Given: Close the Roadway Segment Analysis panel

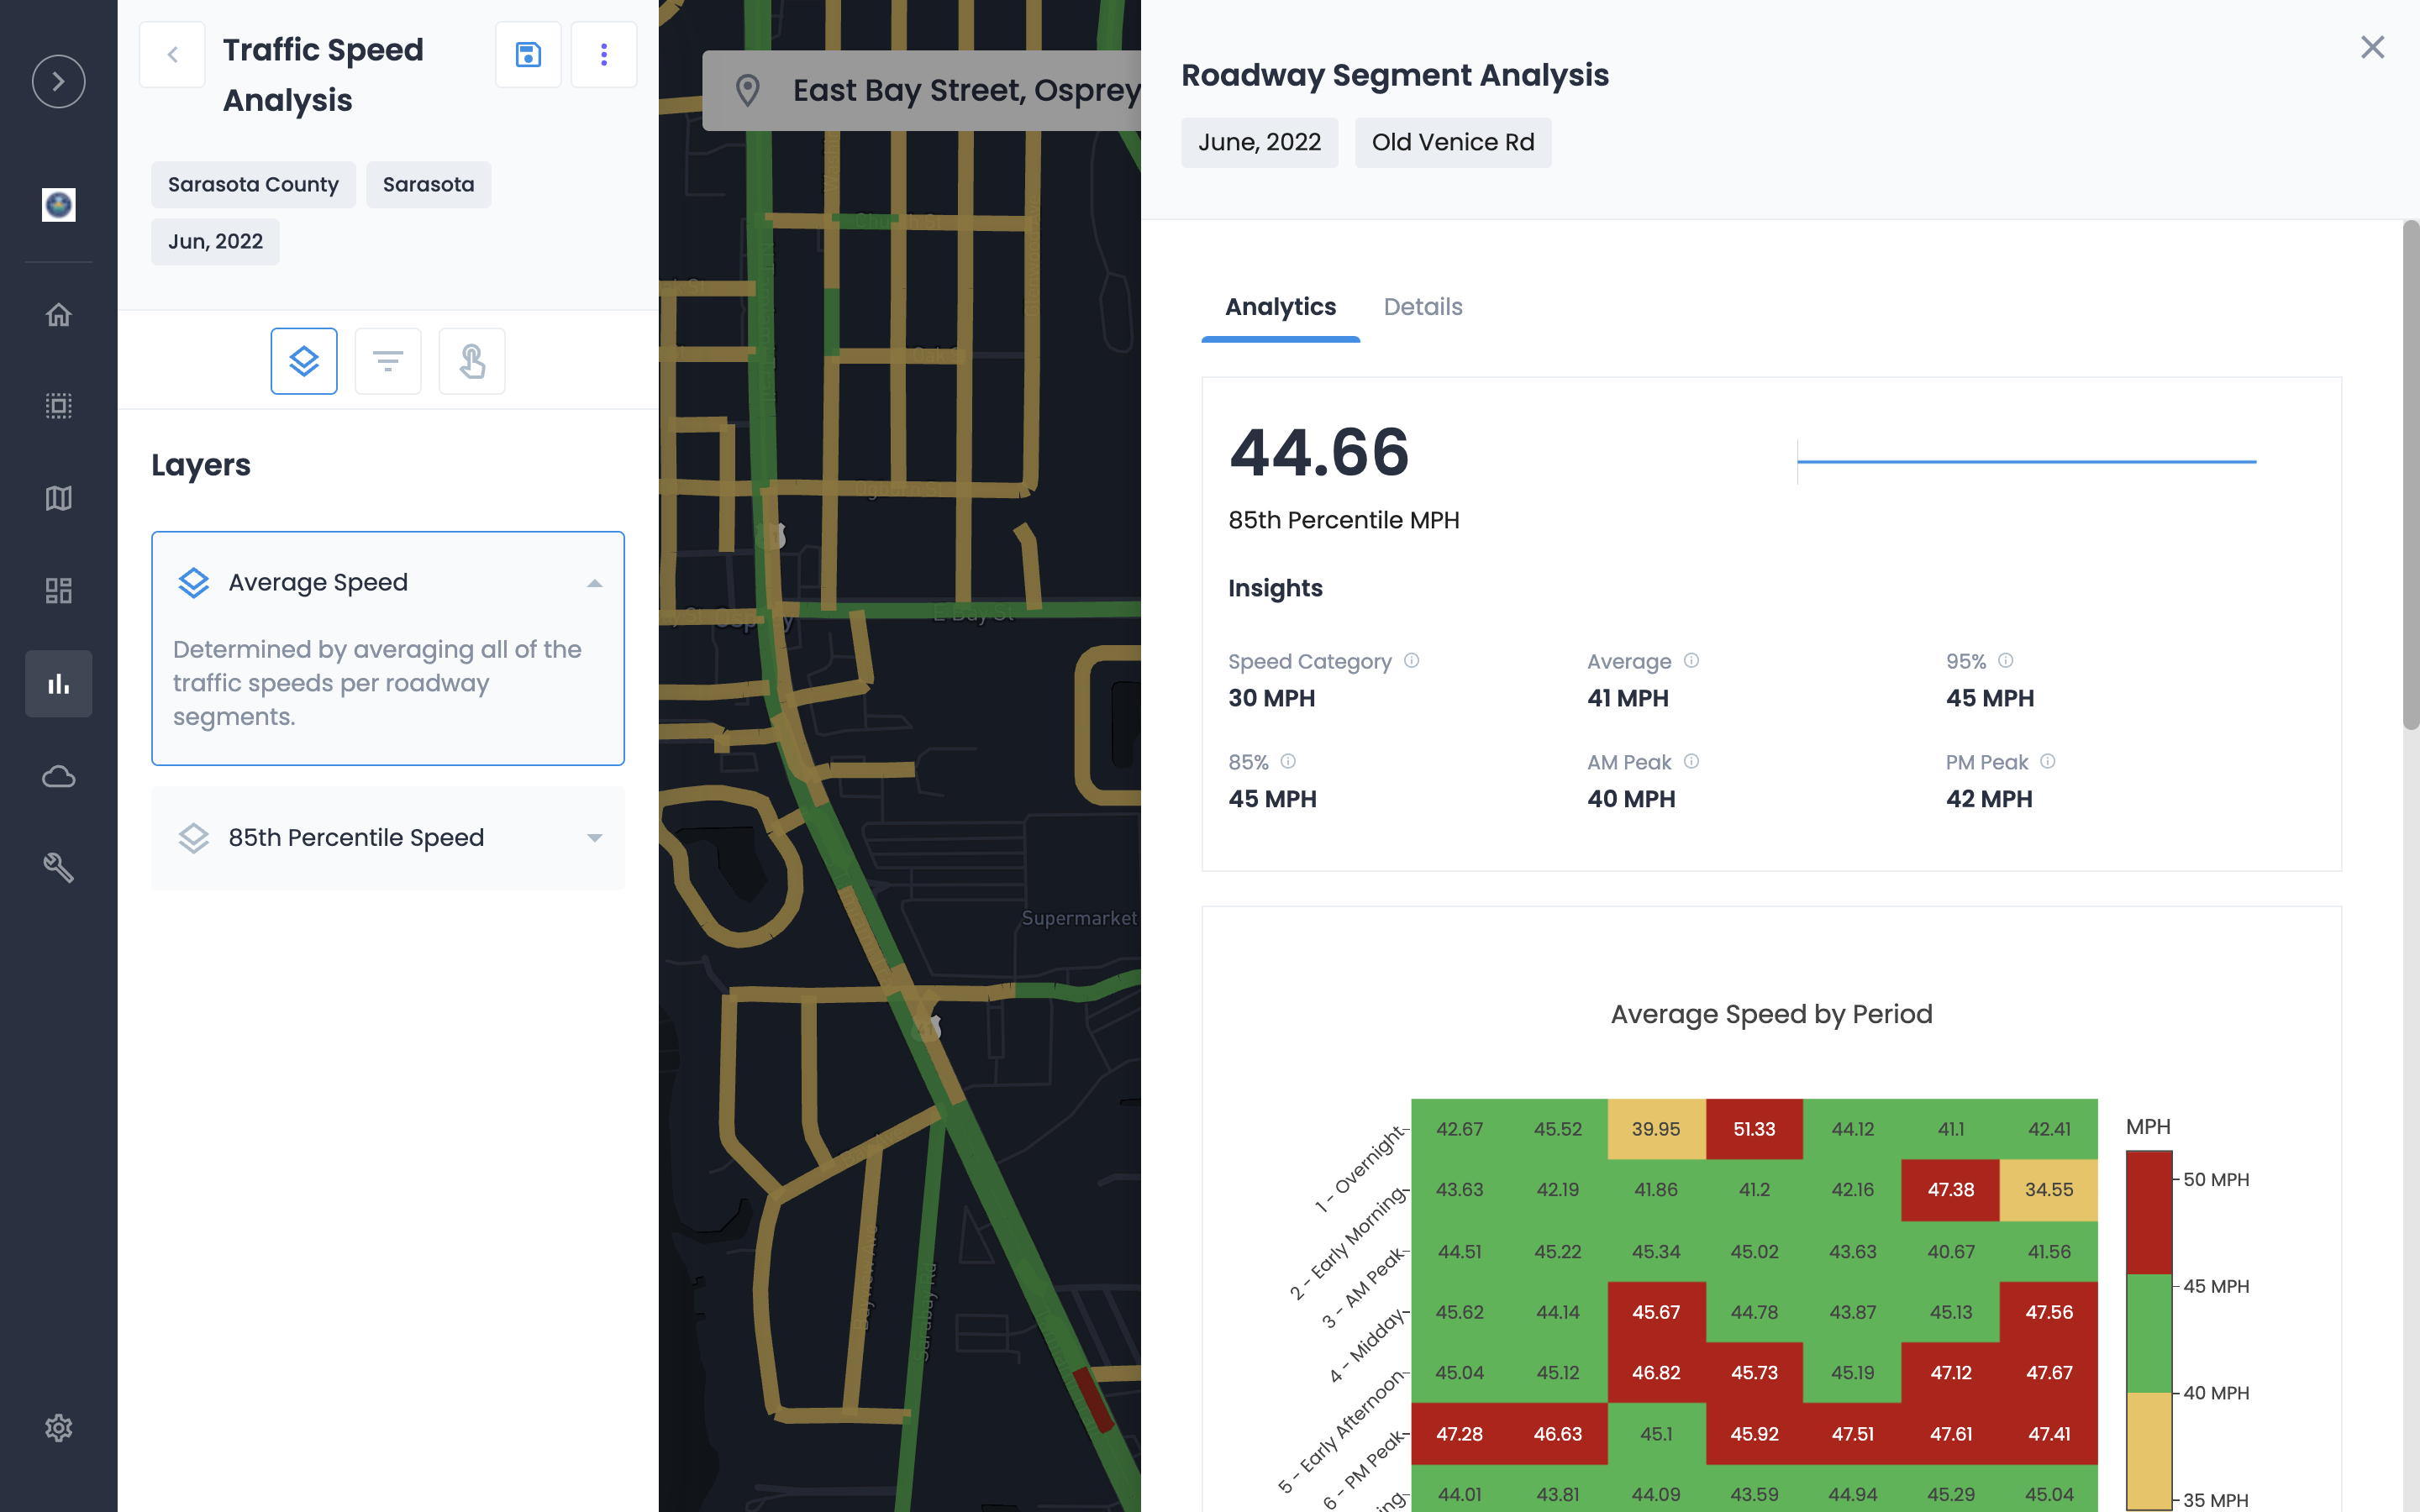Looking at the screenshot, I should [2372, 47].
